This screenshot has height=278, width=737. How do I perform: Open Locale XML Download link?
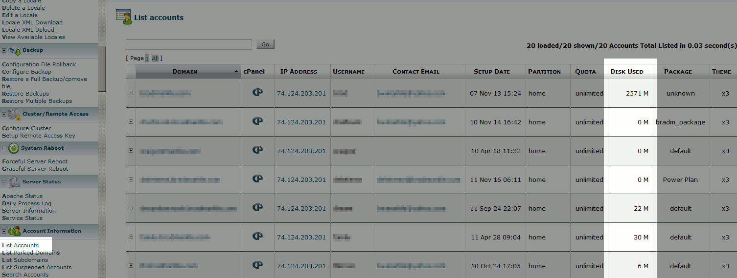pos(32,22)
